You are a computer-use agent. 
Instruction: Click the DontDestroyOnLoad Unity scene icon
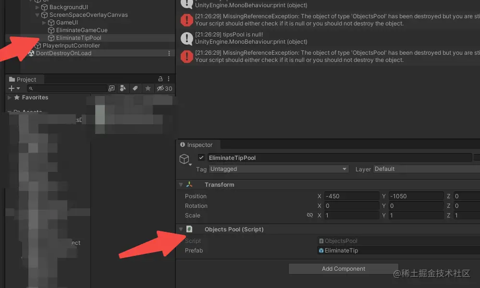(x=31, y=53)
